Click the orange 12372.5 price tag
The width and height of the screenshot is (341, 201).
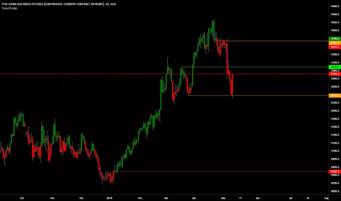point(335,96)
